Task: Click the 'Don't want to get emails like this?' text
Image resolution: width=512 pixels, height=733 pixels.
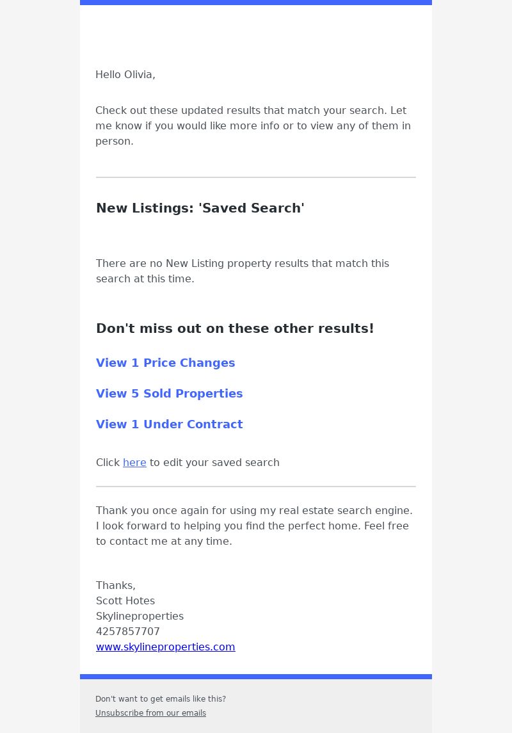Action: point(161,699)
